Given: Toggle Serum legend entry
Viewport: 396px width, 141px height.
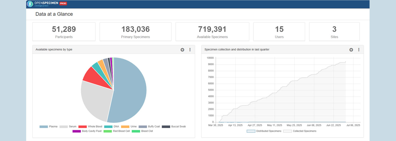Looking at the screenshot, I should tap(68, 127).
